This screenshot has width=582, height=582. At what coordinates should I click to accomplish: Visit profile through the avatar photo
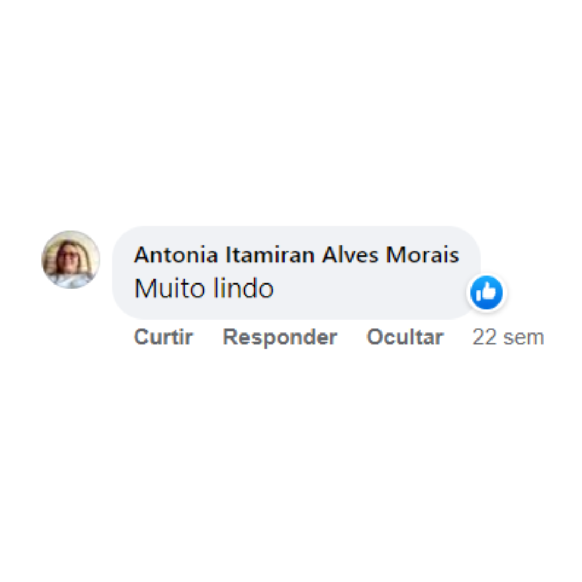coord(71,259)
